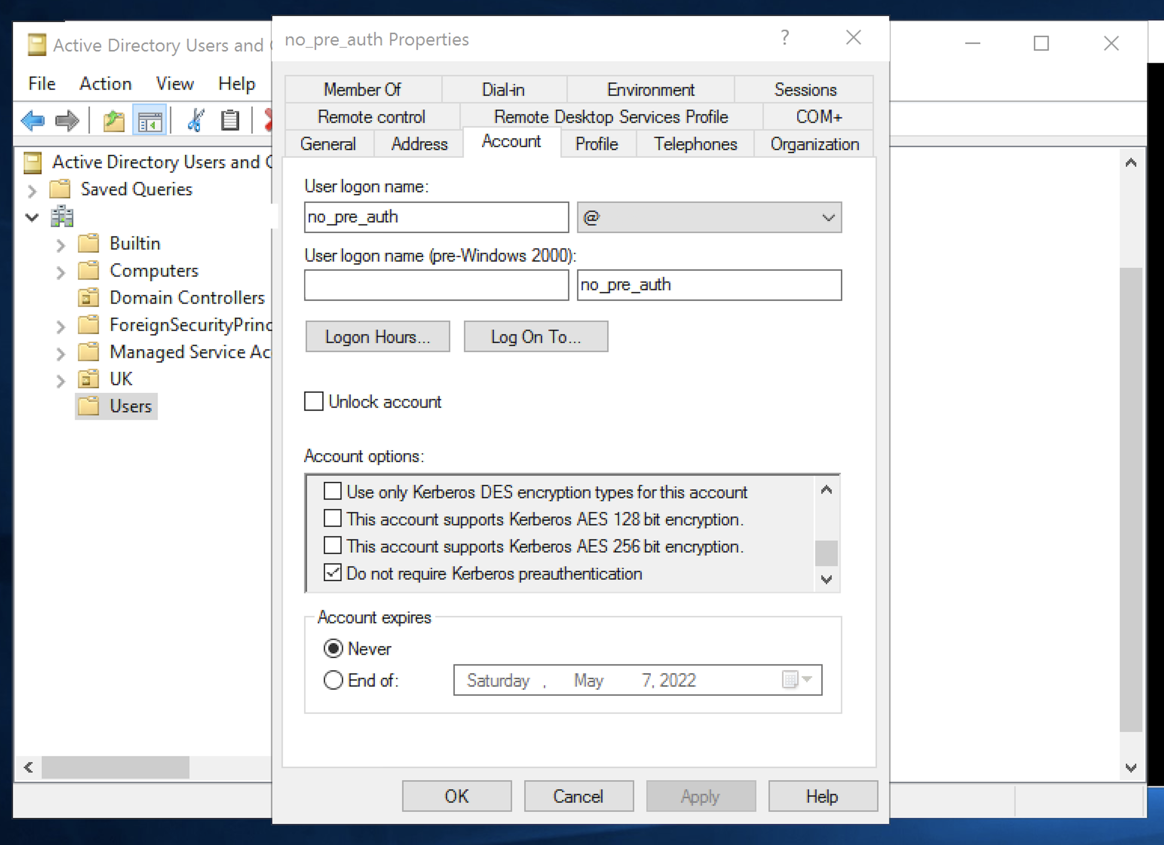Expand the UK organizational unit

[x=60, y=381]
